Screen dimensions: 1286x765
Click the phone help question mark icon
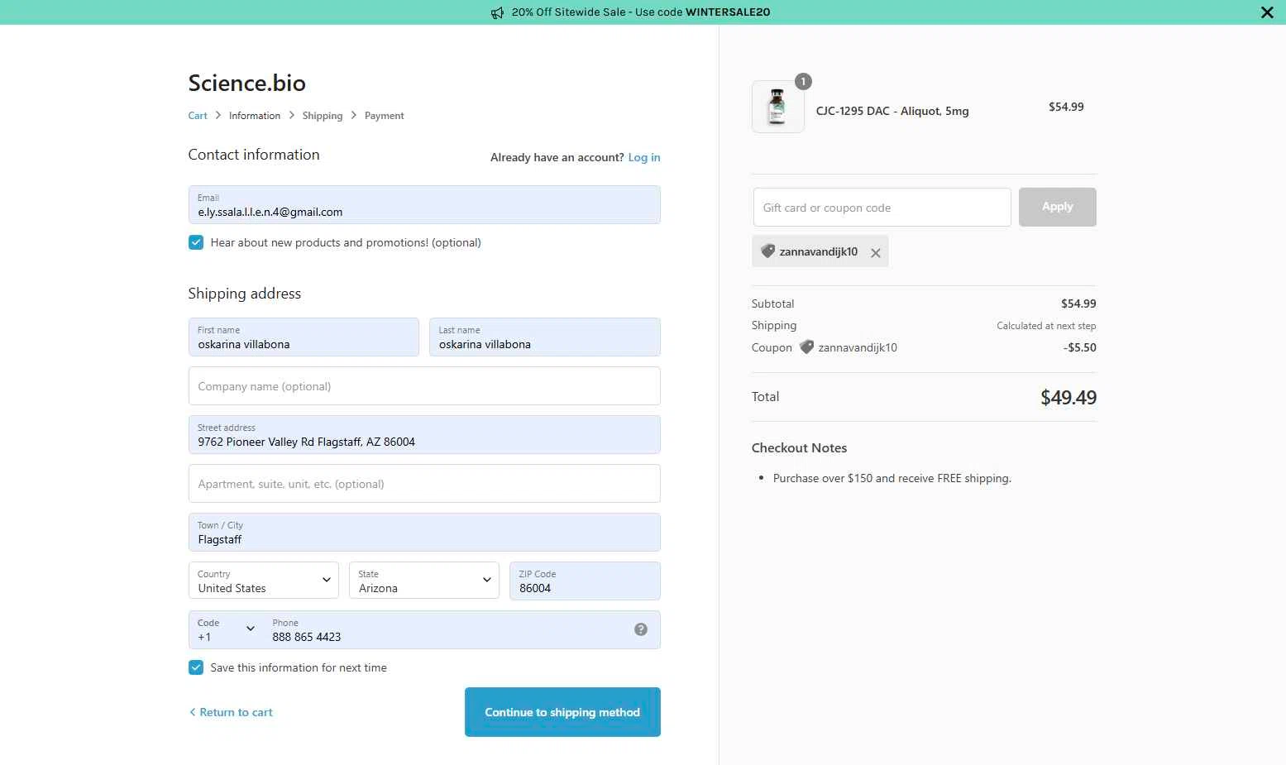(x=641, y=629)
